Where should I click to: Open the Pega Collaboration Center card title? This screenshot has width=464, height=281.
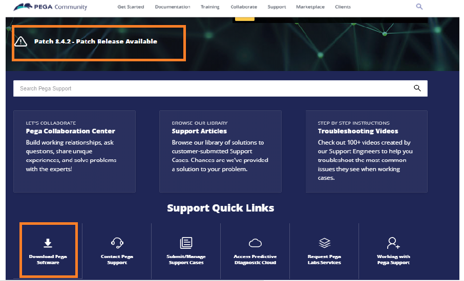(71, 131)
